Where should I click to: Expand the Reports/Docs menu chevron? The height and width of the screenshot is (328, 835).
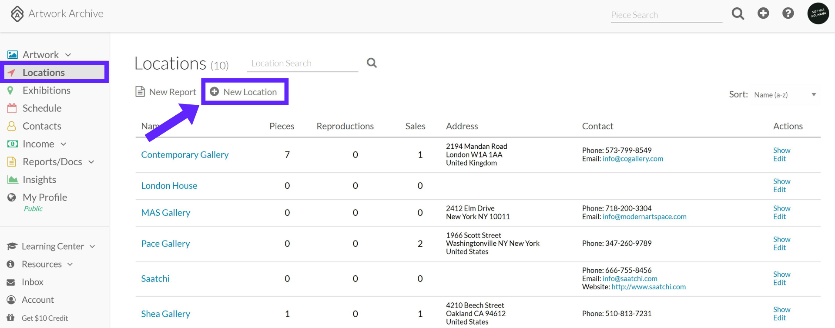click(91, 162)
